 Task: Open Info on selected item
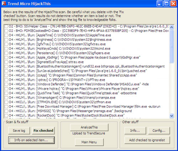[x=31, y=140]
